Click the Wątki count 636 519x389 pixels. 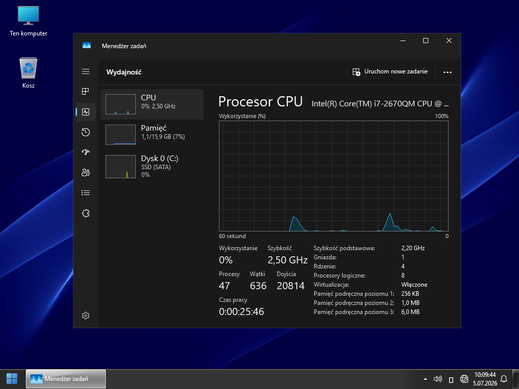(258, 286)
